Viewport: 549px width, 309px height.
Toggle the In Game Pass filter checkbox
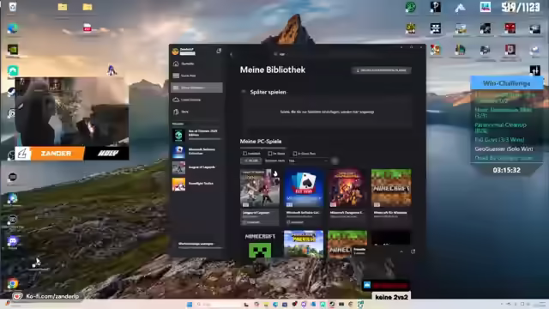pos(295,154)
